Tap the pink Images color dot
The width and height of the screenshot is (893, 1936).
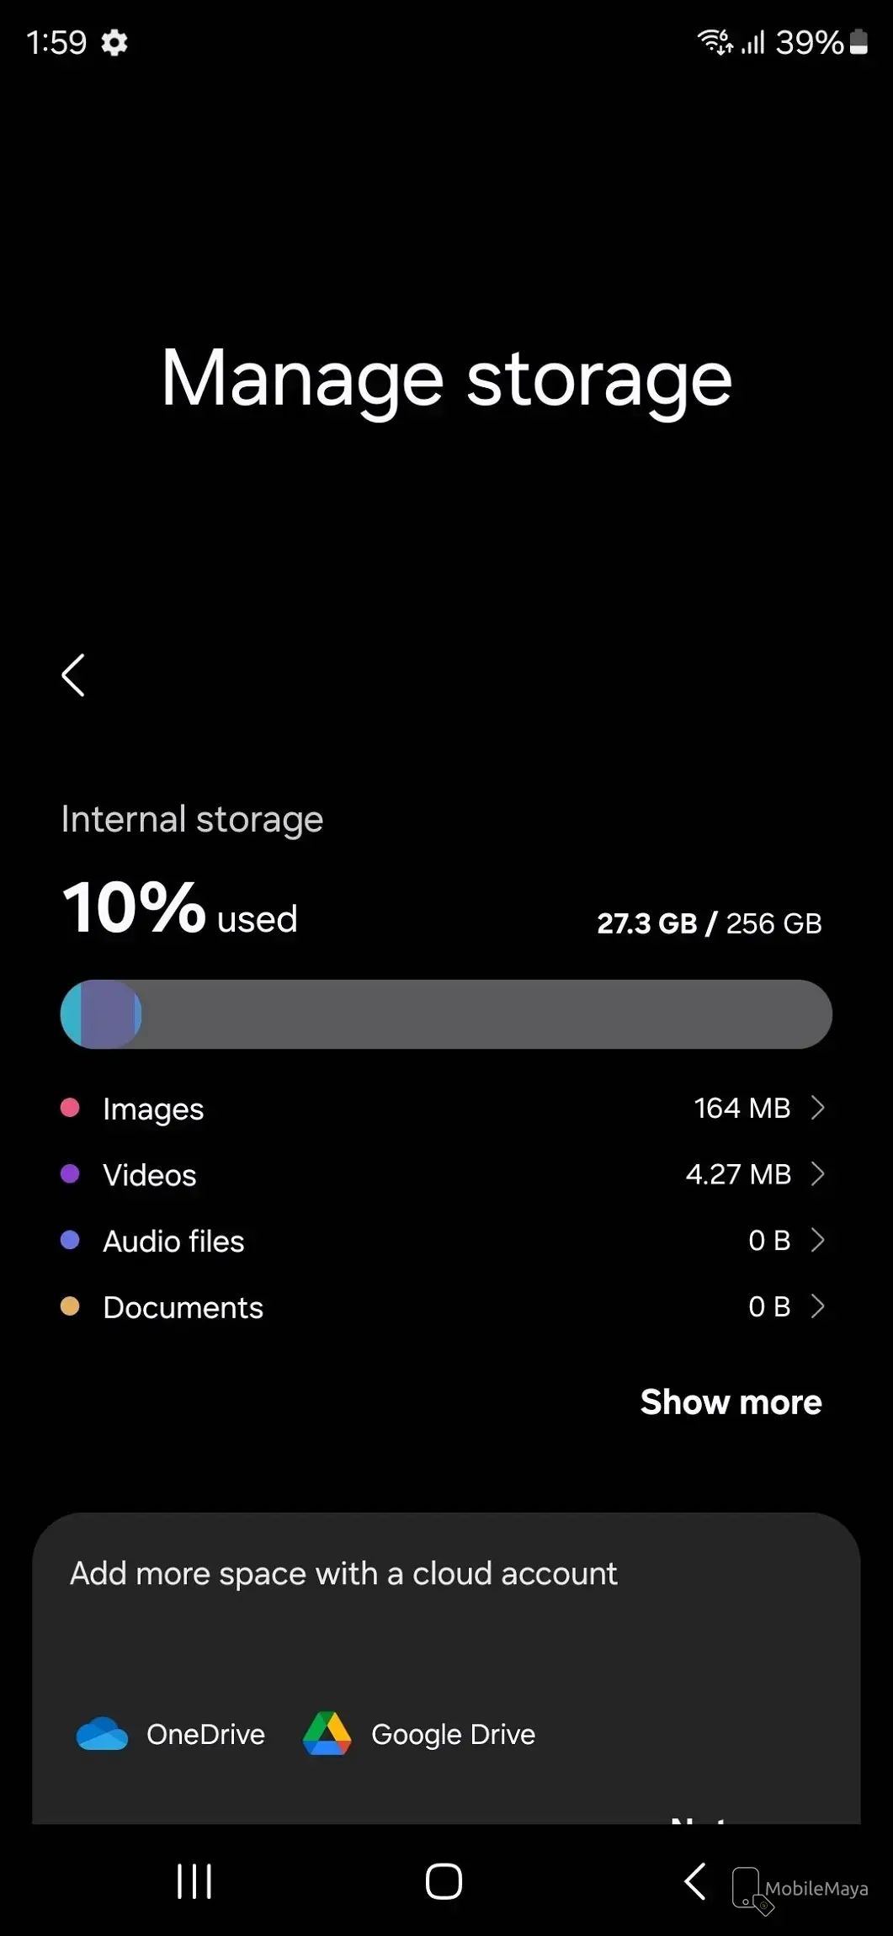70,1108
